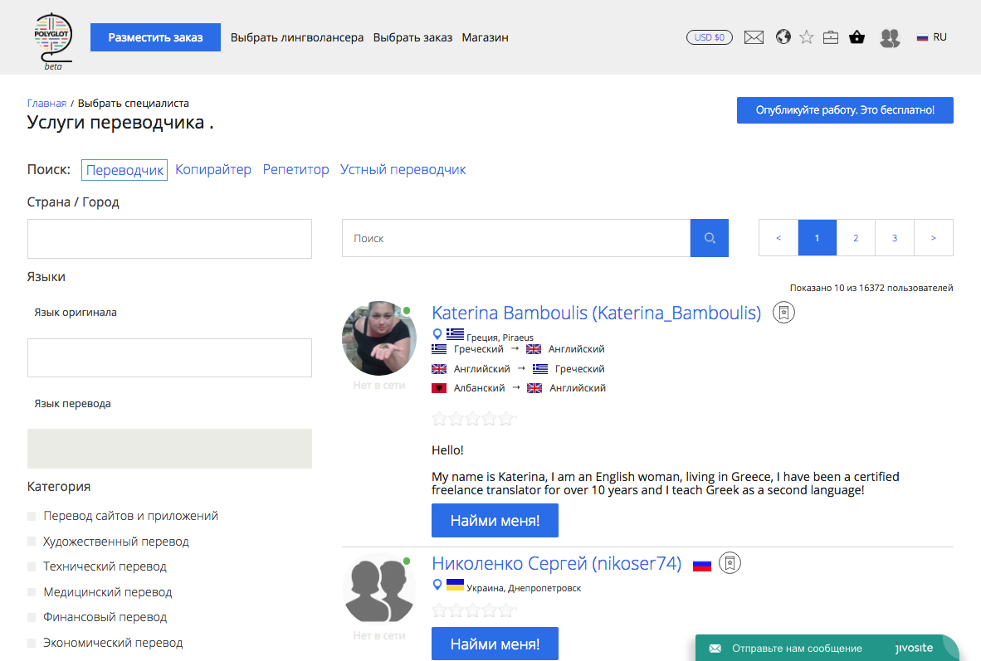Rate Katerina Bamboulis using the star rating
Screen dimensions: 981x661
click(473, 419)
